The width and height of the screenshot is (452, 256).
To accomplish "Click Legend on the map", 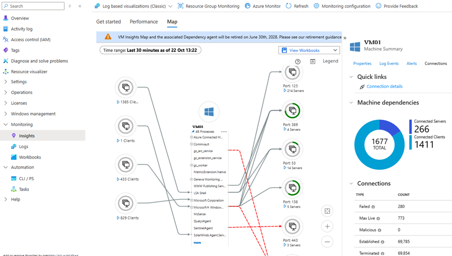I will coord(330,61).
